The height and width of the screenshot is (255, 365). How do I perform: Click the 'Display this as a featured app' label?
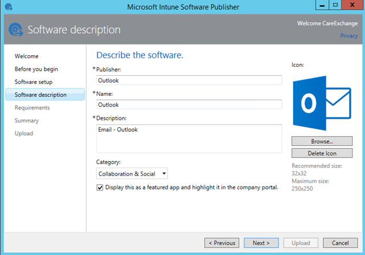click(192, 188)
